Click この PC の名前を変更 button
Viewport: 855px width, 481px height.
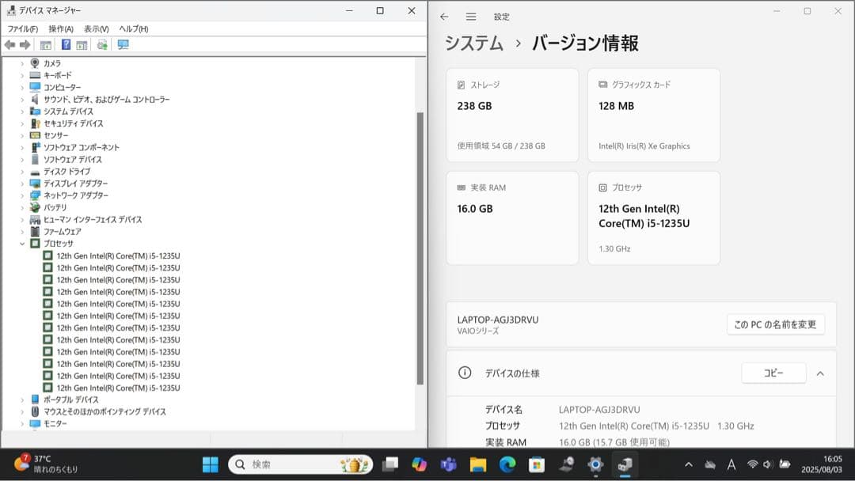tap(775, 324)
